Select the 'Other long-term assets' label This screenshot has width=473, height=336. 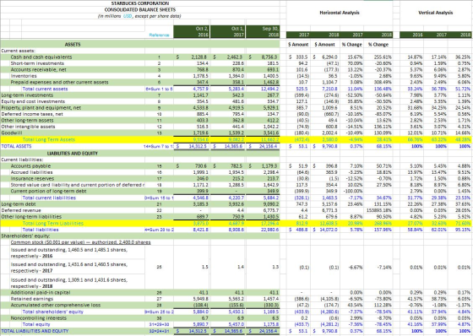pyautogui.click(x=27, y=120)
